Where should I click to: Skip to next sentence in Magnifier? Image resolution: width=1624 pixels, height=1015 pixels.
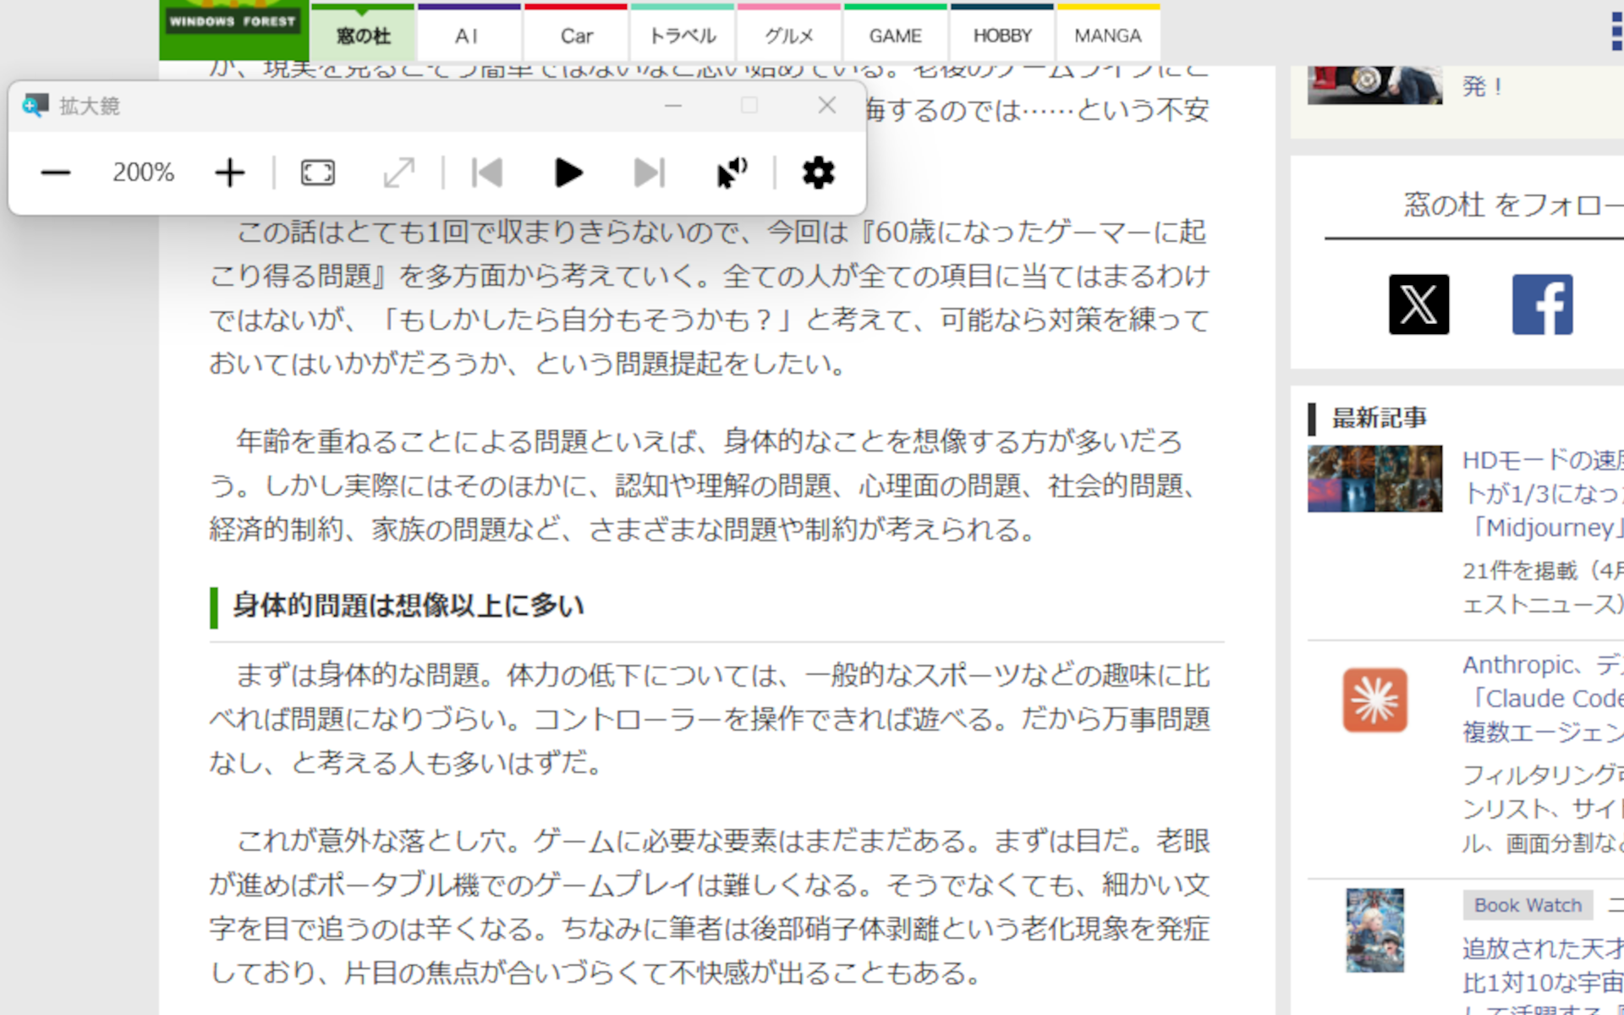point(649,173)
